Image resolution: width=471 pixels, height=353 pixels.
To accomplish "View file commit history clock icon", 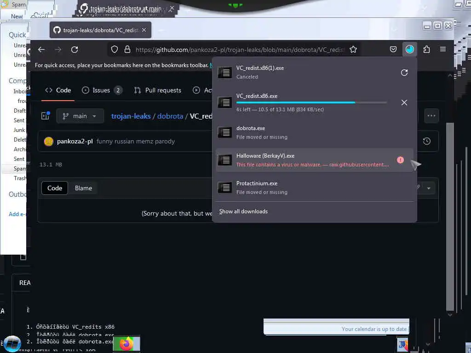I will click(426, 142).
